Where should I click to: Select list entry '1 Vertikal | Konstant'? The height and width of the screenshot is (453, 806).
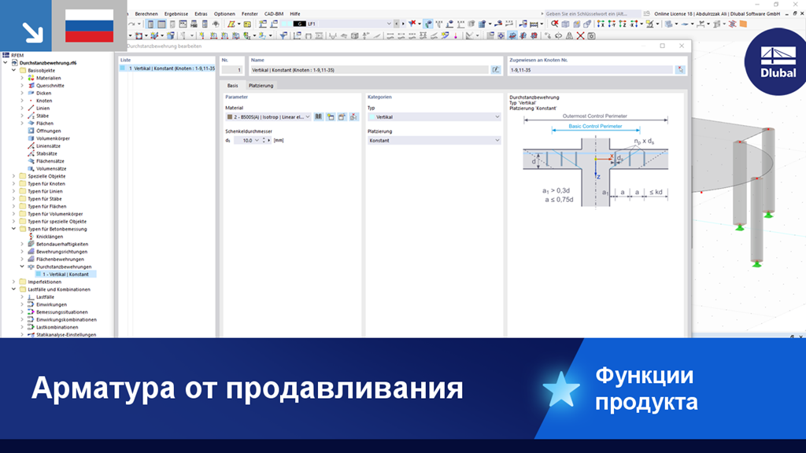167,68
